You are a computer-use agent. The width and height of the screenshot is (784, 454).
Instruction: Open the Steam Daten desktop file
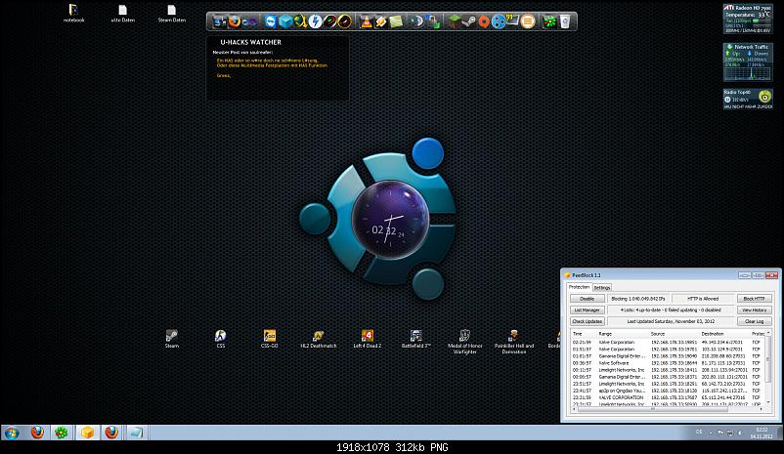(x=171, y=14)
